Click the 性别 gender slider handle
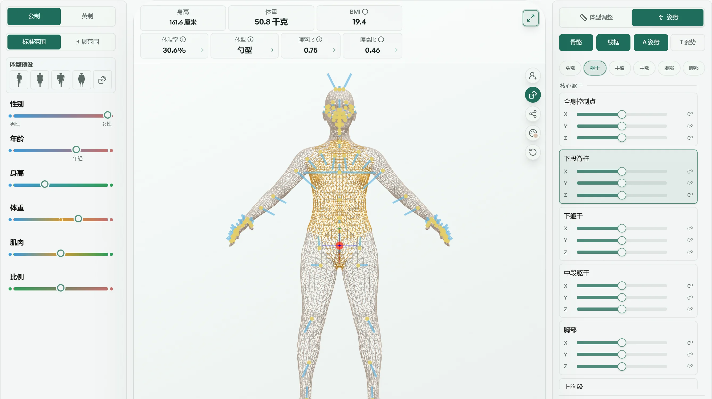The height and width of the screenshot is (399, 712). [107, 115]
